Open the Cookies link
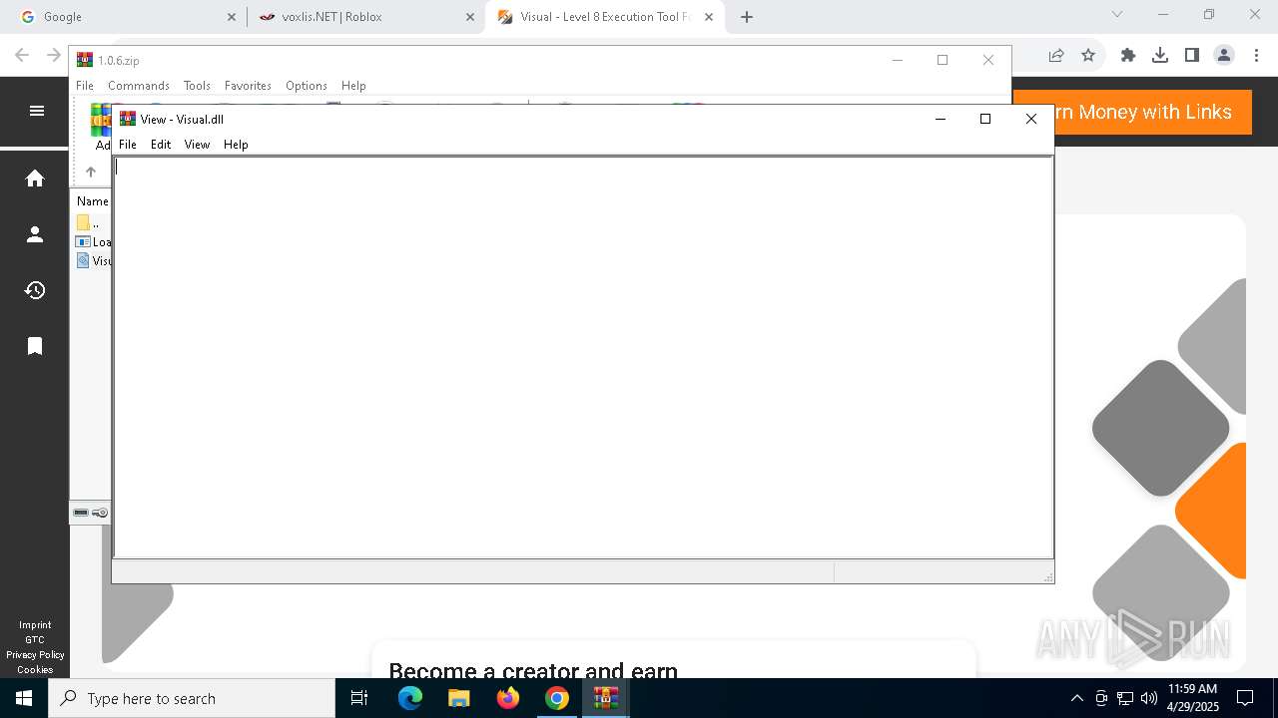The image size is (1278, 718). click(x=35, y=670)
